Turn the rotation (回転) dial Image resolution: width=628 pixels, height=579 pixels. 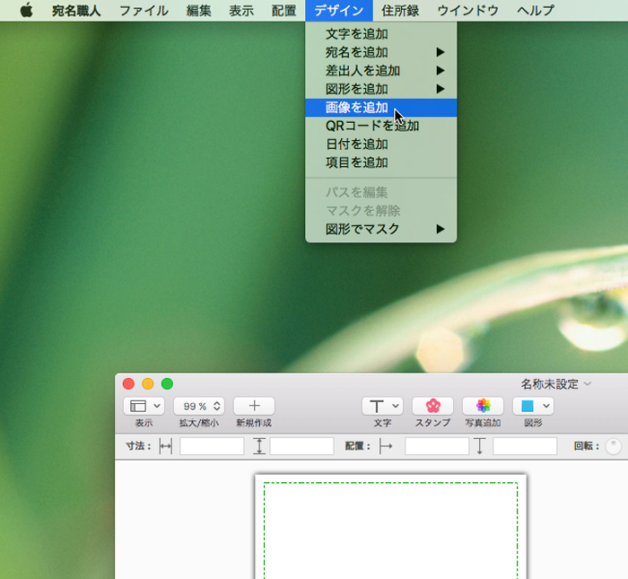click(614, 446)
